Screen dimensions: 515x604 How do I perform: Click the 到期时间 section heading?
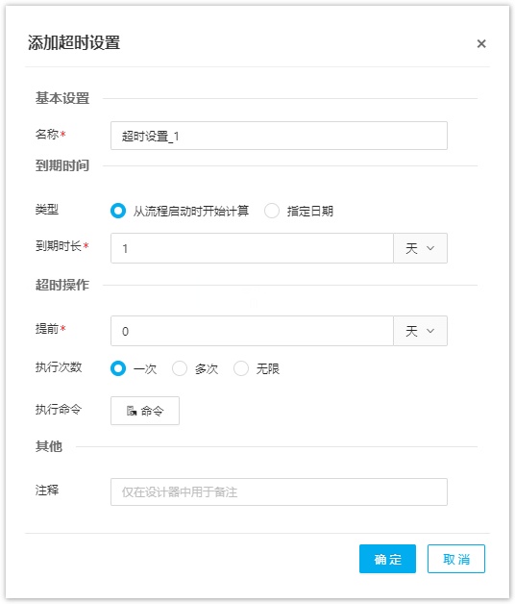62,165
